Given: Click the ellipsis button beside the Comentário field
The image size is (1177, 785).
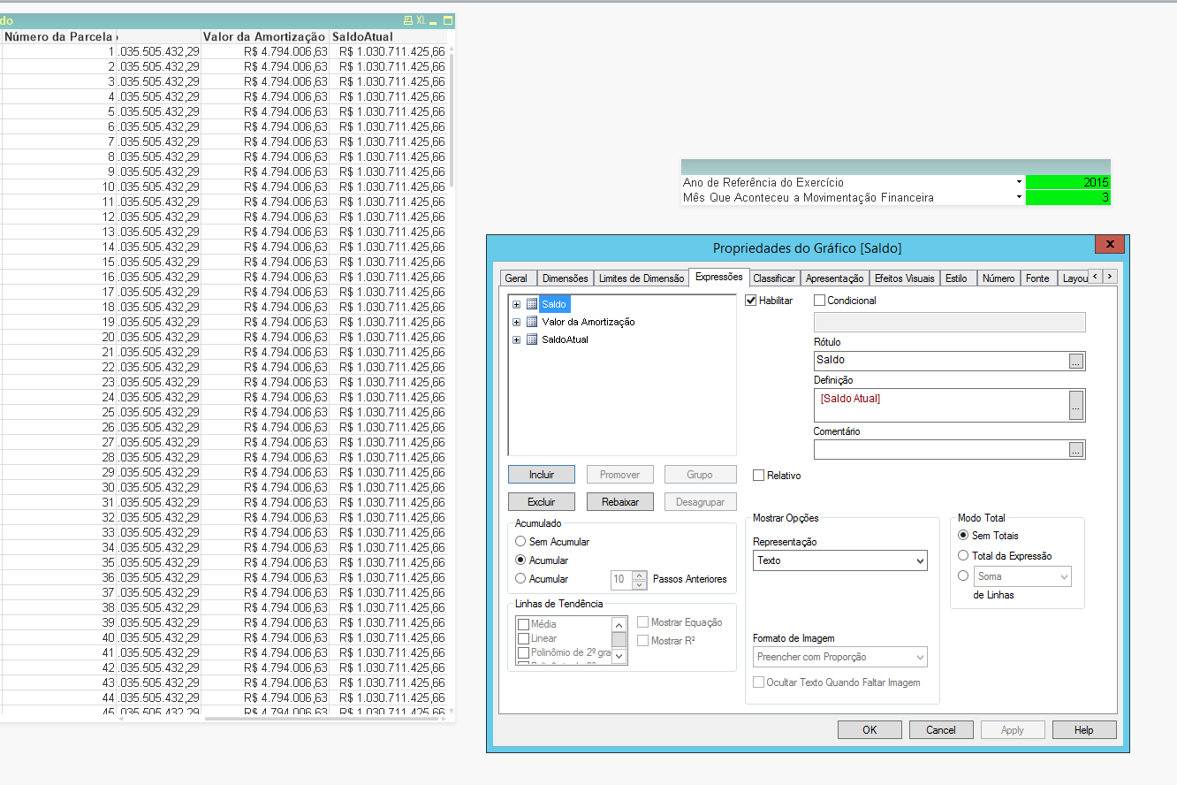Looking at the screenshot, I should [1075, 450].
